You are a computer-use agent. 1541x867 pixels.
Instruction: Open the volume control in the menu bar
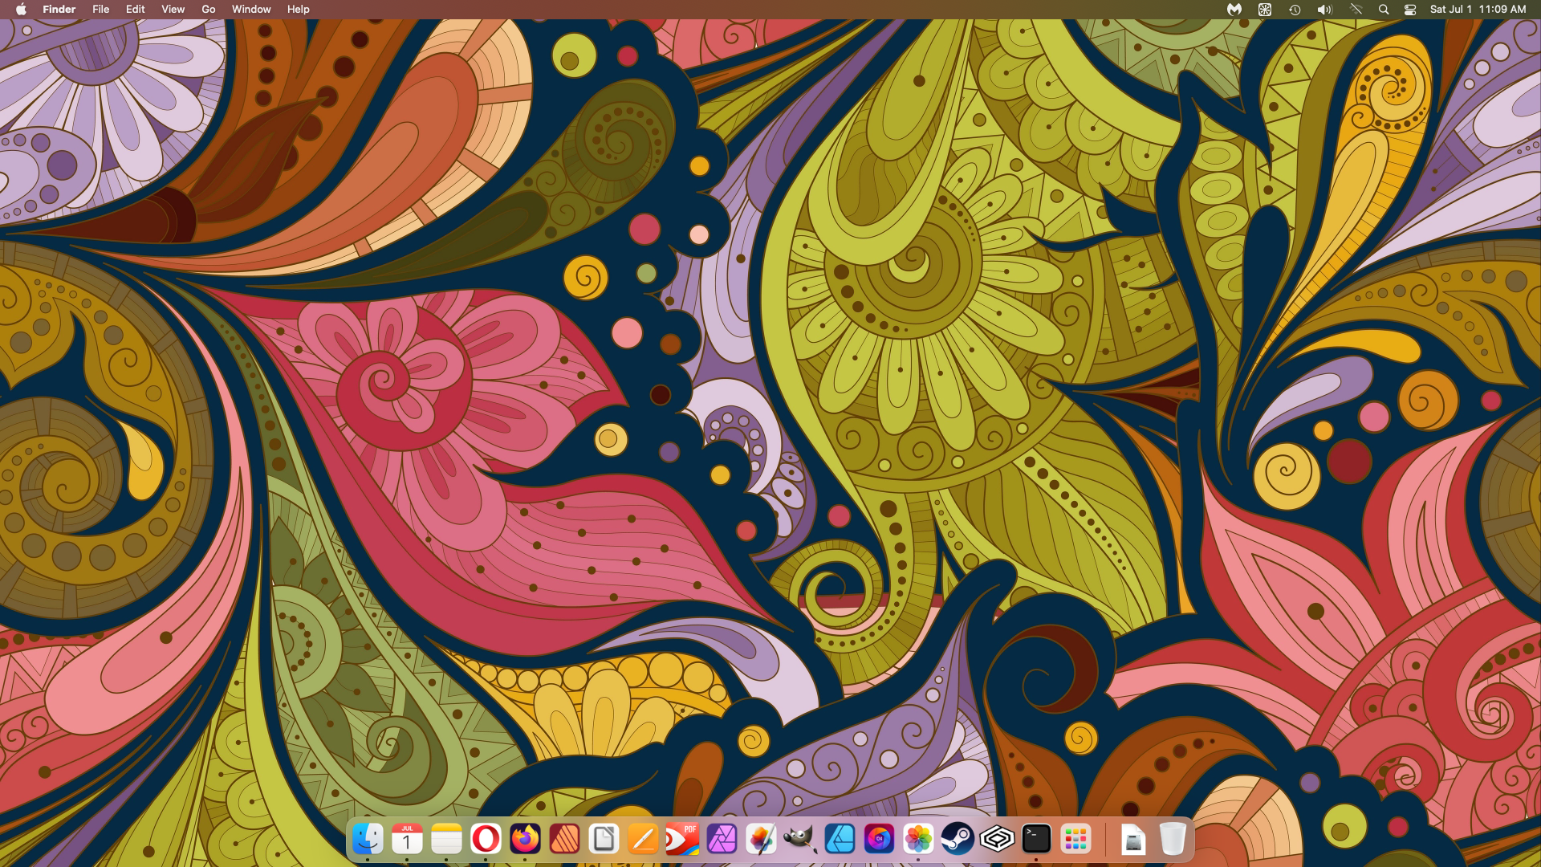[x=1324, y=10]
